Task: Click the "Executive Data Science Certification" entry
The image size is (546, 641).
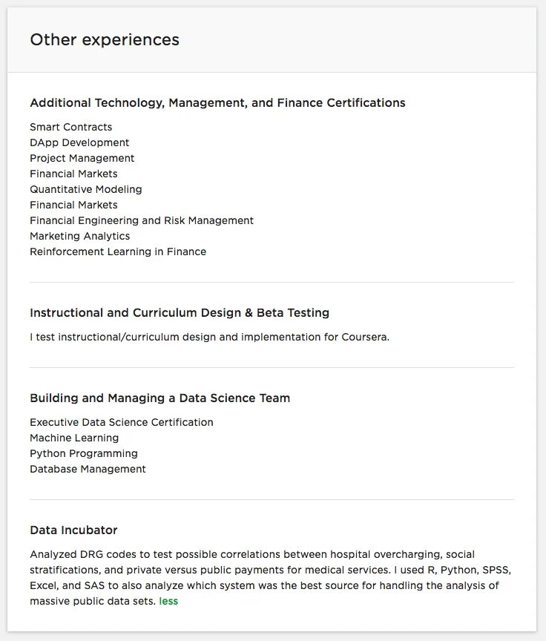Action: pos(122,422)
